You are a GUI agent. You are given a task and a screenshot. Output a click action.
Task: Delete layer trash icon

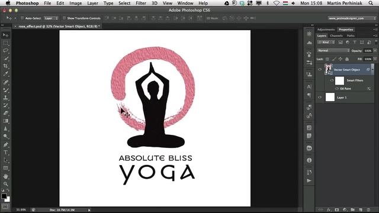(368, 210)
